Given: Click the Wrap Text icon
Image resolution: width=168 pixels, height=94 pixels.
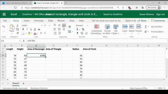Looking at the screenshot, I should tap(70, 27).
